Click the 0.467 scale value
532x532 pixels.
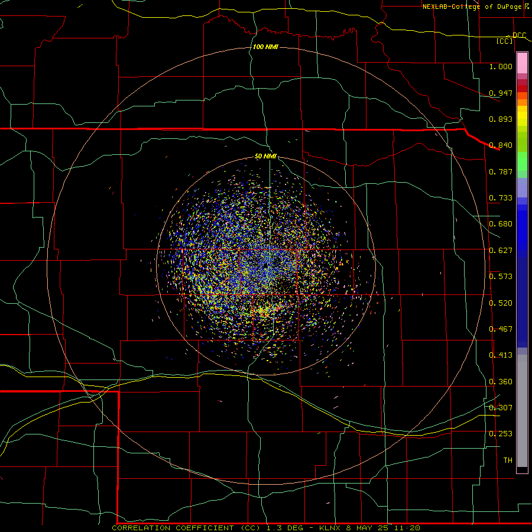[501, 329]
